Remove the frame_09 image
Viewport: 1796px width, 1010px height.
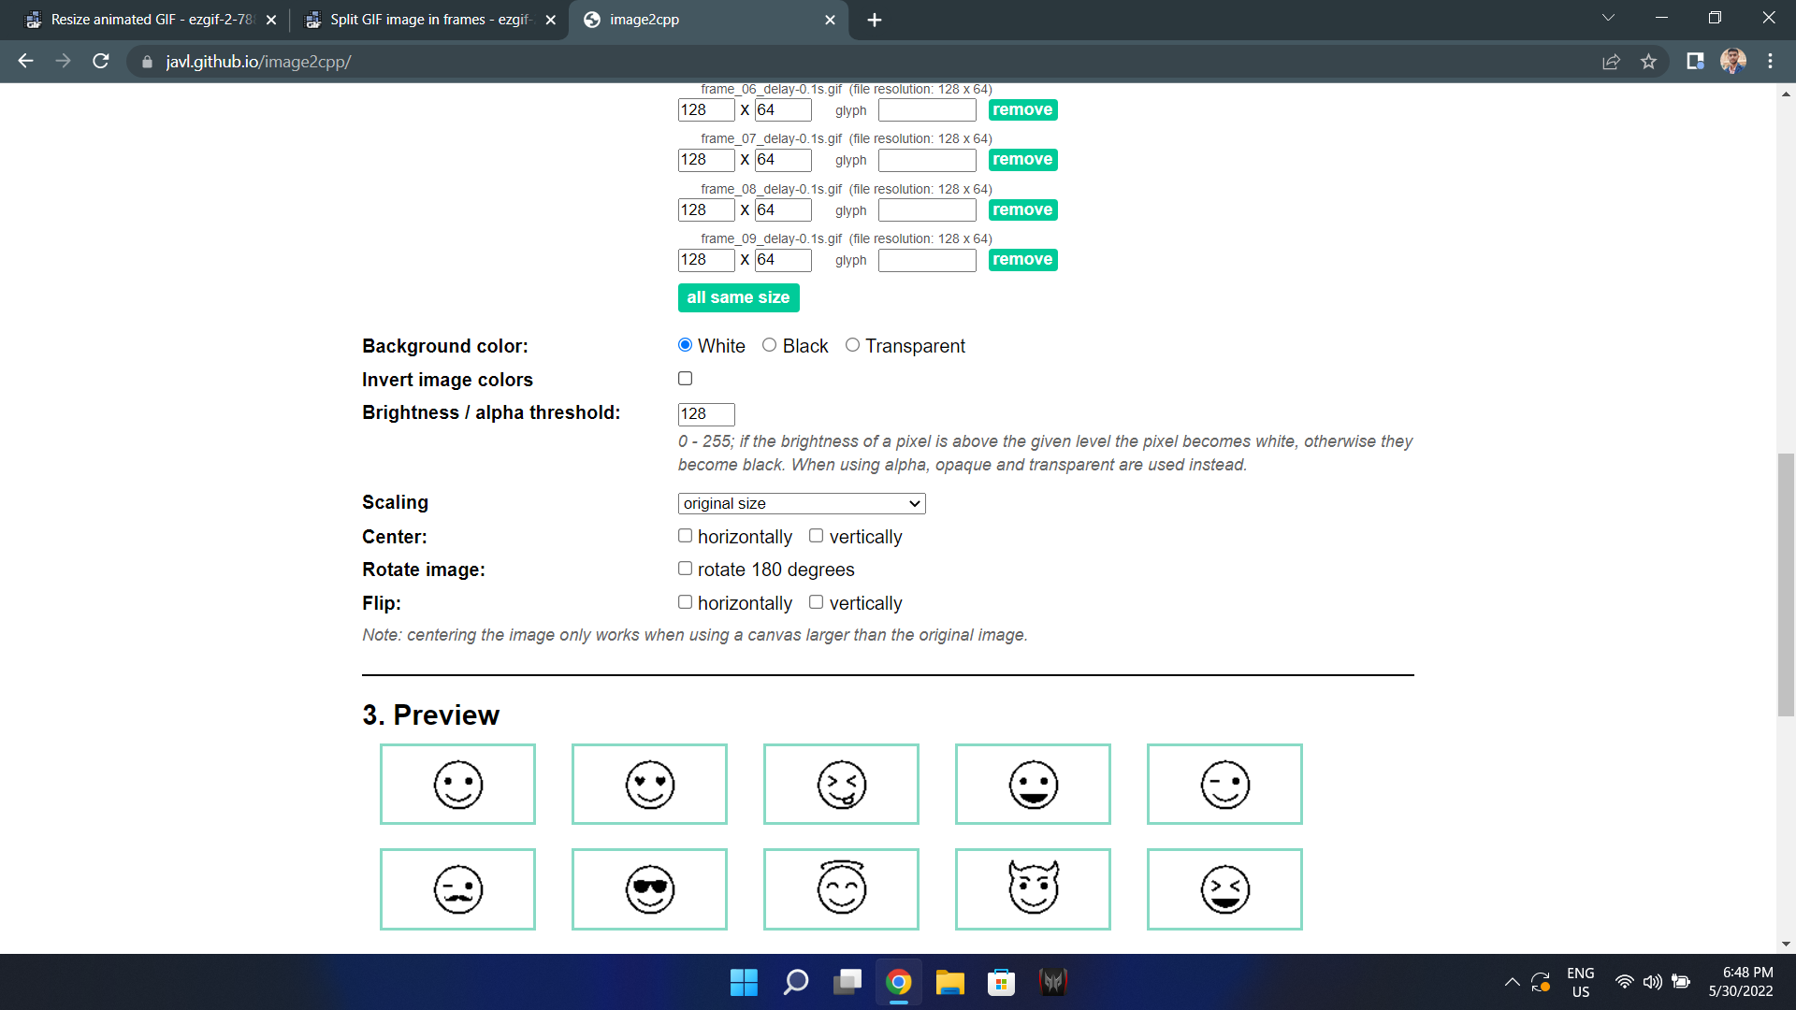point(1022,260)
